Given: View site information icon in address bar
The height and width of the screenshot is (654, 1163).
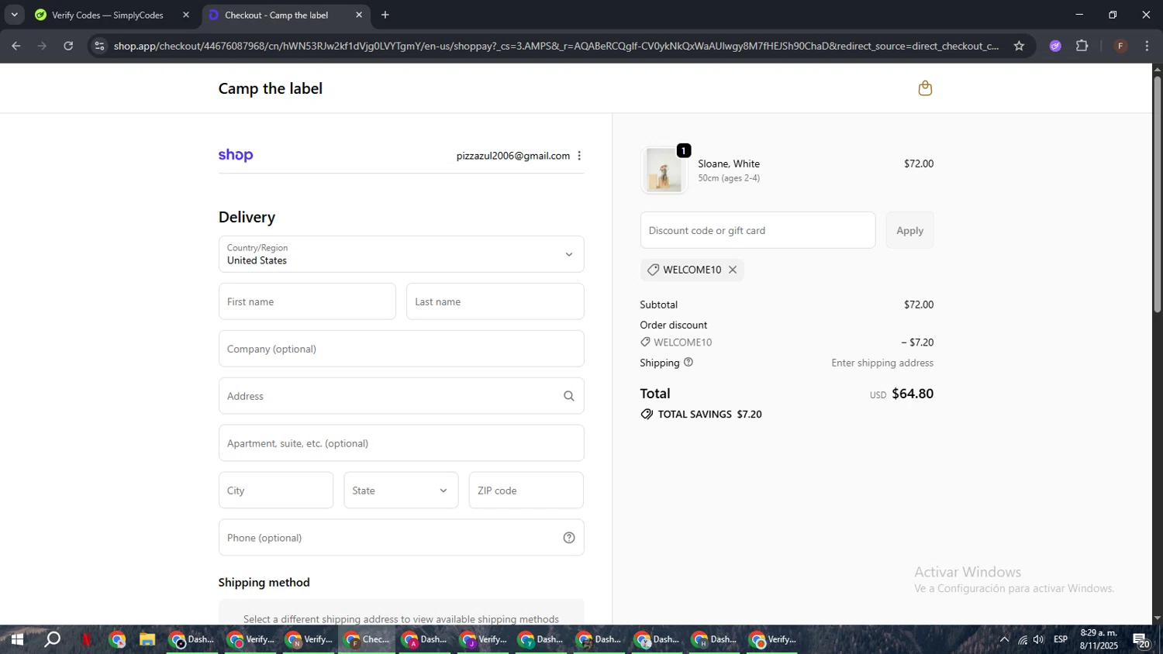Looking at the screenshot, I should click(98, 46).
